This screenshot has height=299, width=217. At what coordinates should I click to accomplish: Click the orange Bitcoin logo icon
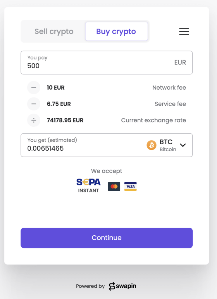[151, 145]
